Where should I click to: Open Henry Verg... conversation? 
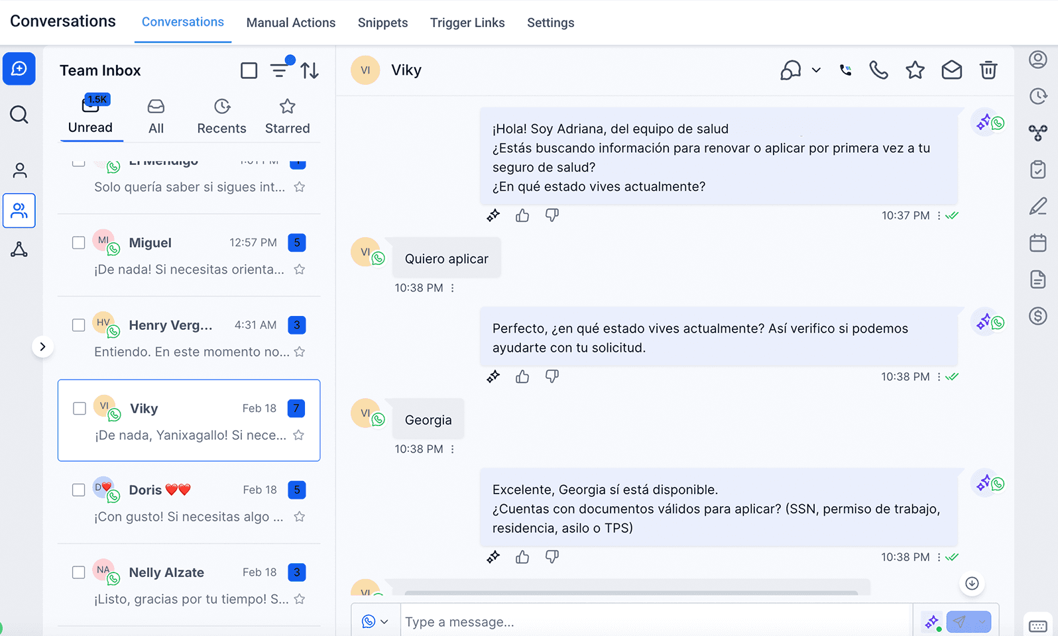click(189, 338)
